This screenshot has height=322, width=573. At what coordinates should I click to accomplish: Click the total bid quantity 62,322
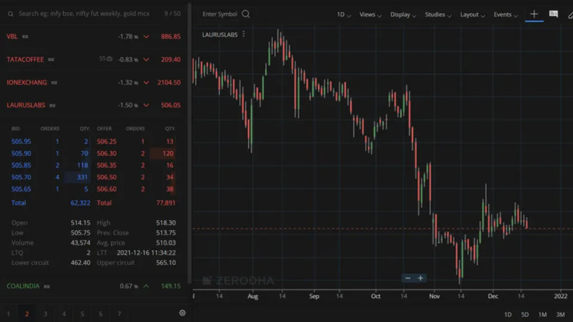coord(81,203)
